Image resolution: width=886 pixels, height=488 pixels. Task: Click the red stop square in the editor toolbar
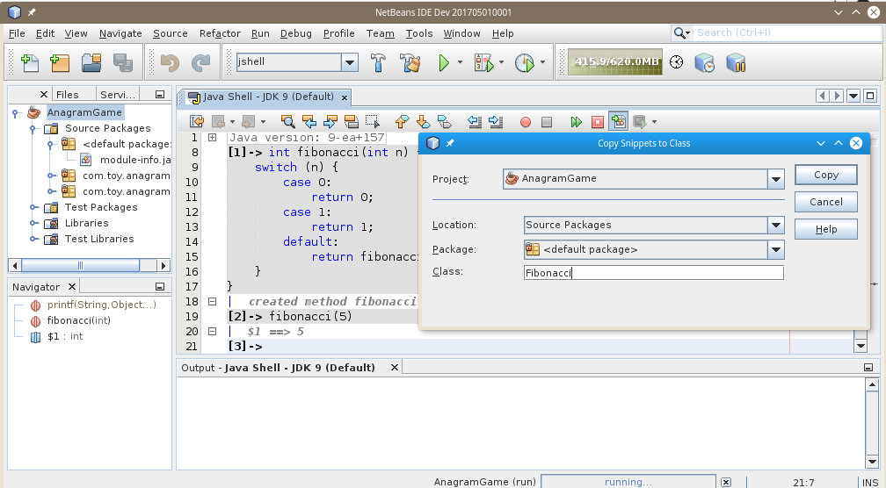coord(598,122)
